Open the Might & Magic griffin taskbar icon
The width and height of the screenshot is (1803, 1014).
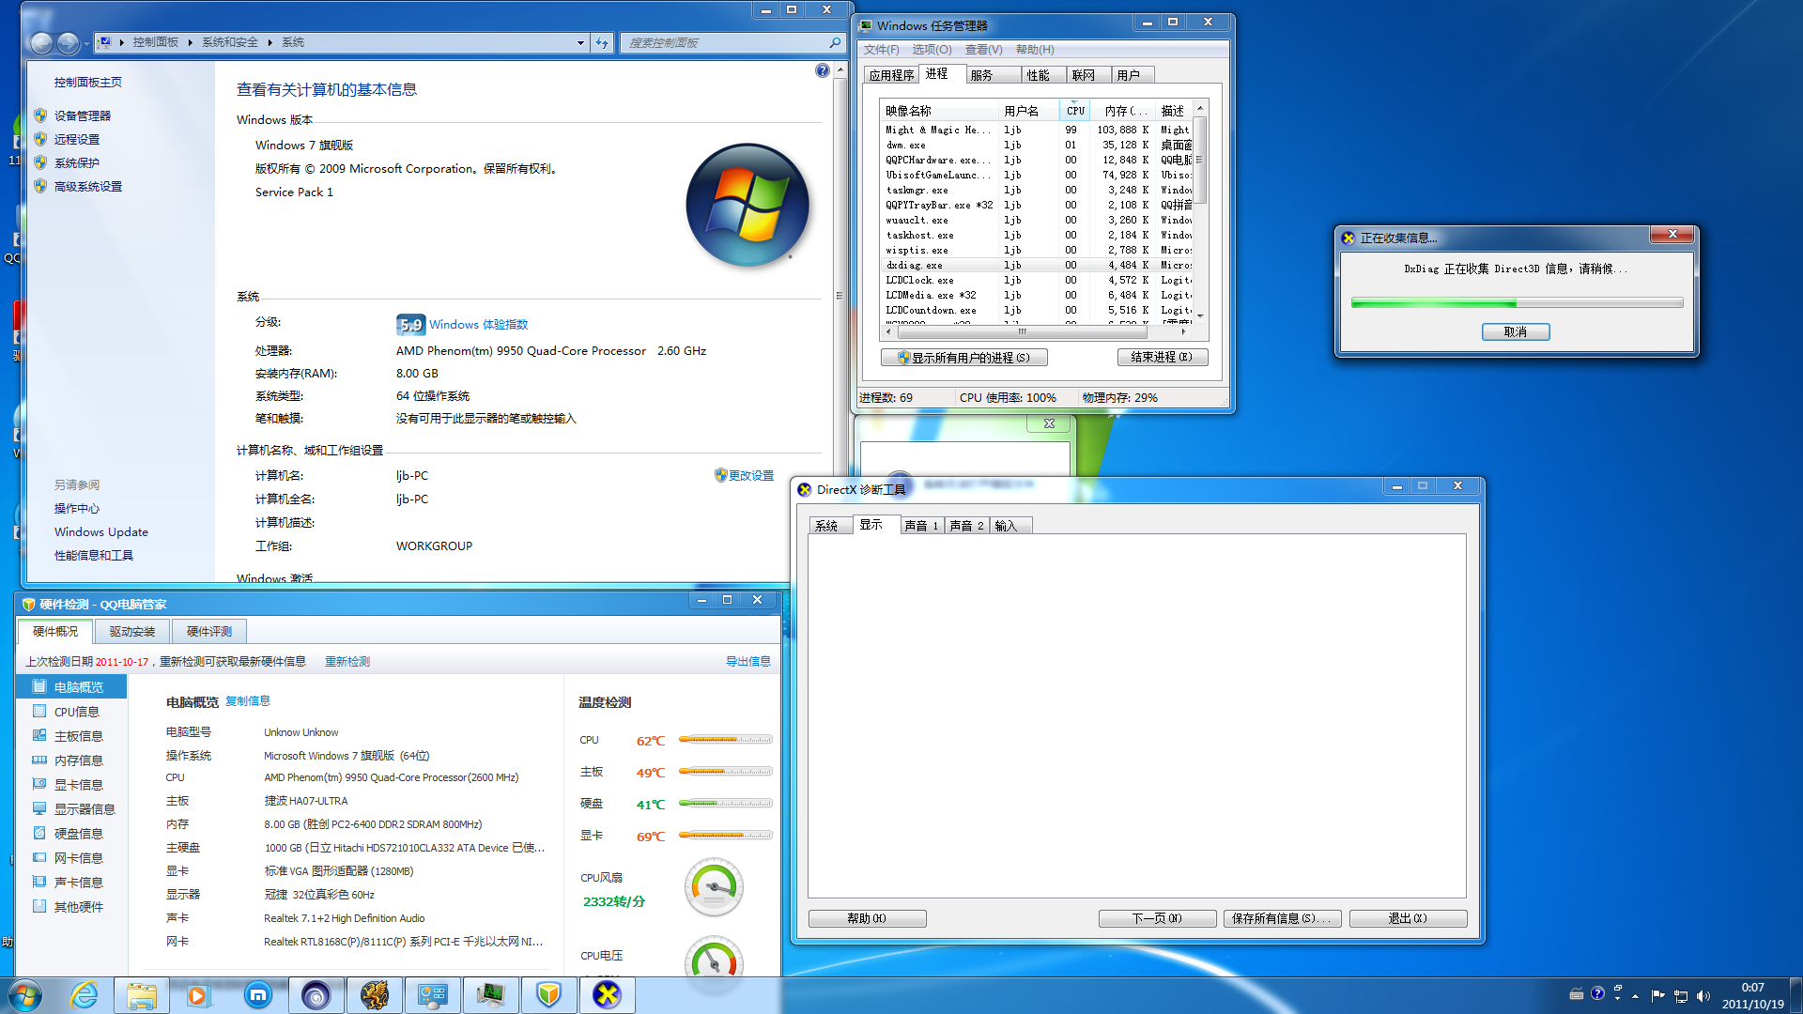coord(375,995)
